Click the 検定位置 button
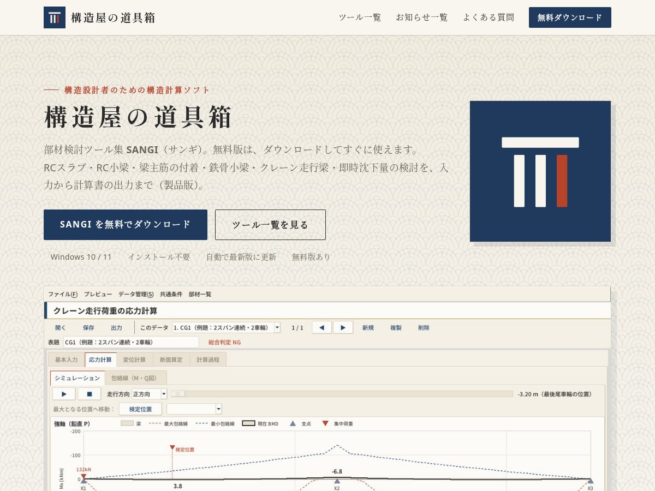 (x=140, y=409)
